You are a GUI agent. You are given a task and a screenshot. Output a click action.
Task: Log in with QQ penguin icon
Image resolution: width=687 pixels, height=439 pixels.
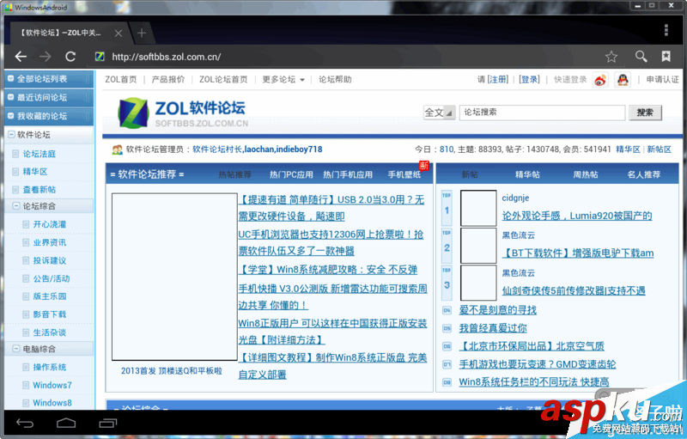click(623, 80)
